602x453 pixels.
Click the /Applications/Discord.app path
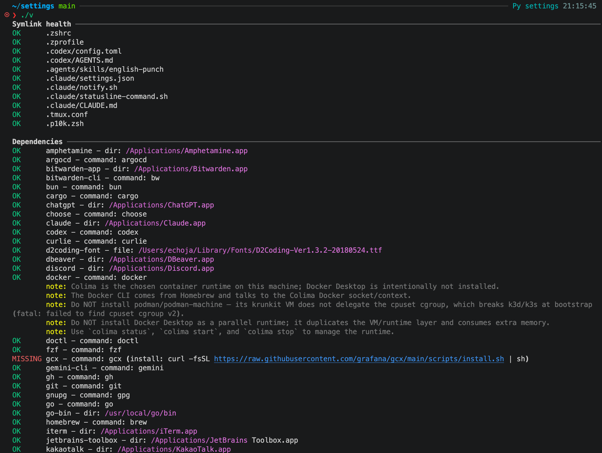(x=161, y=269)
